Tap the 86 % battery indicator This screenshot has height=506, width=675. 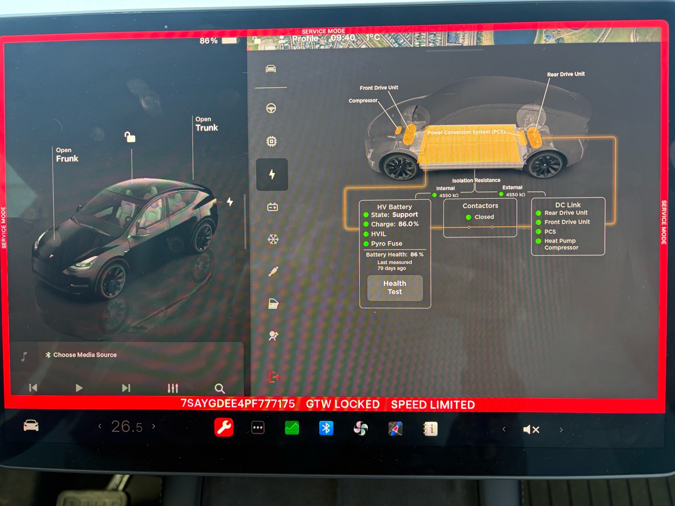pos(219,41)
